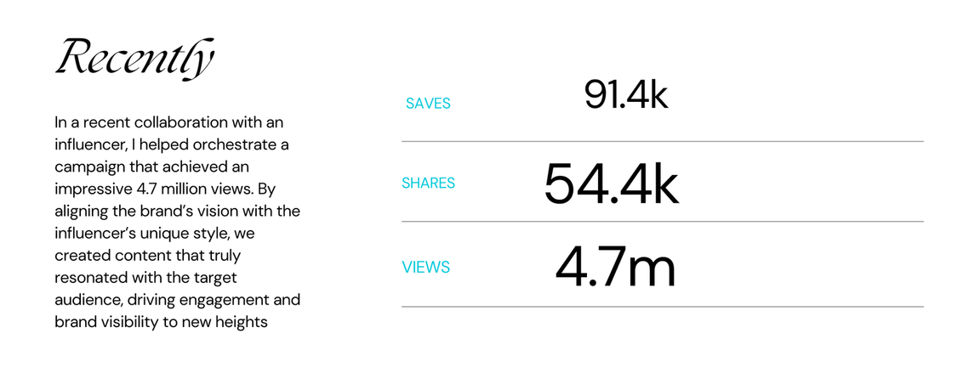Click the text 'In a recent collaboration with an'
This screenshot has width=969, height=373.
coord(168,122)
